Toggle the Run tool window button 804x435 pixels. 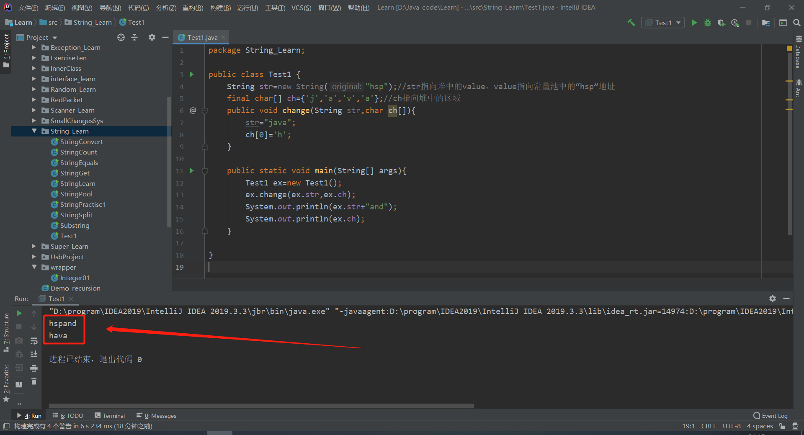coord(29,416)
